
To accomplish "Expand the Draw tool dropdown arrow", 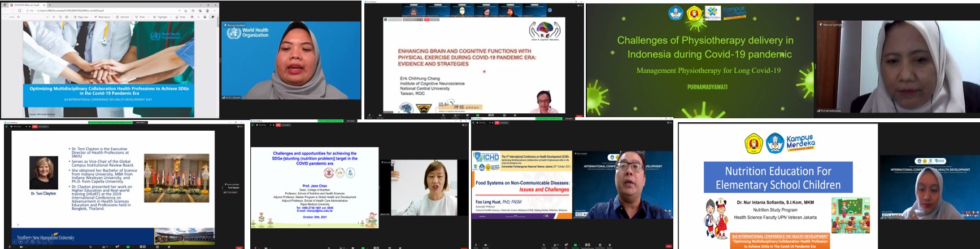I will tap(150, 17).
